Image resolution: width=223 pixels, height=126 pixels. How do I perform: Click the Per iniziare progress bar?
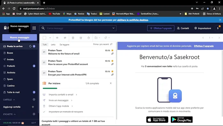coord(71,88)
